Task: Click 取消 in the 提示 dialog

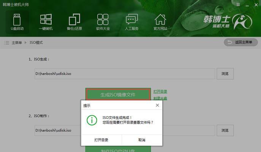Action: pos(142,140)
